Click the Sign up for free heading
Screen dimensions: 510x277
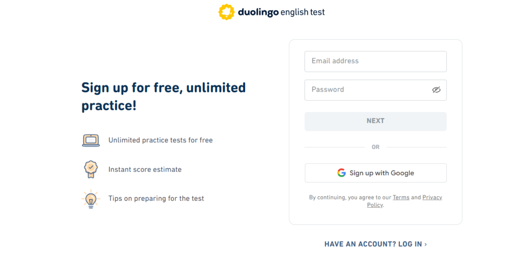[163, 96]
